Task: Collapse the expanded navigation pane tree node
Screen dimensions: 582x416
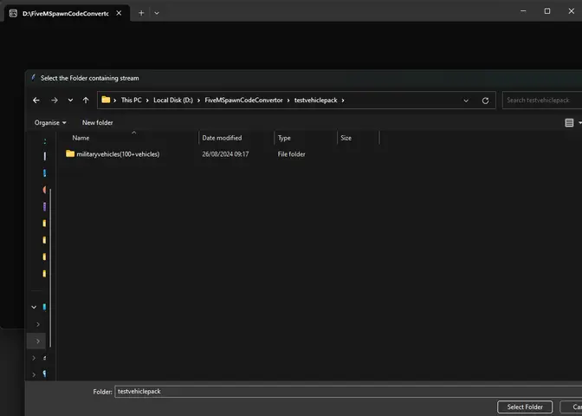Action: 34,307
